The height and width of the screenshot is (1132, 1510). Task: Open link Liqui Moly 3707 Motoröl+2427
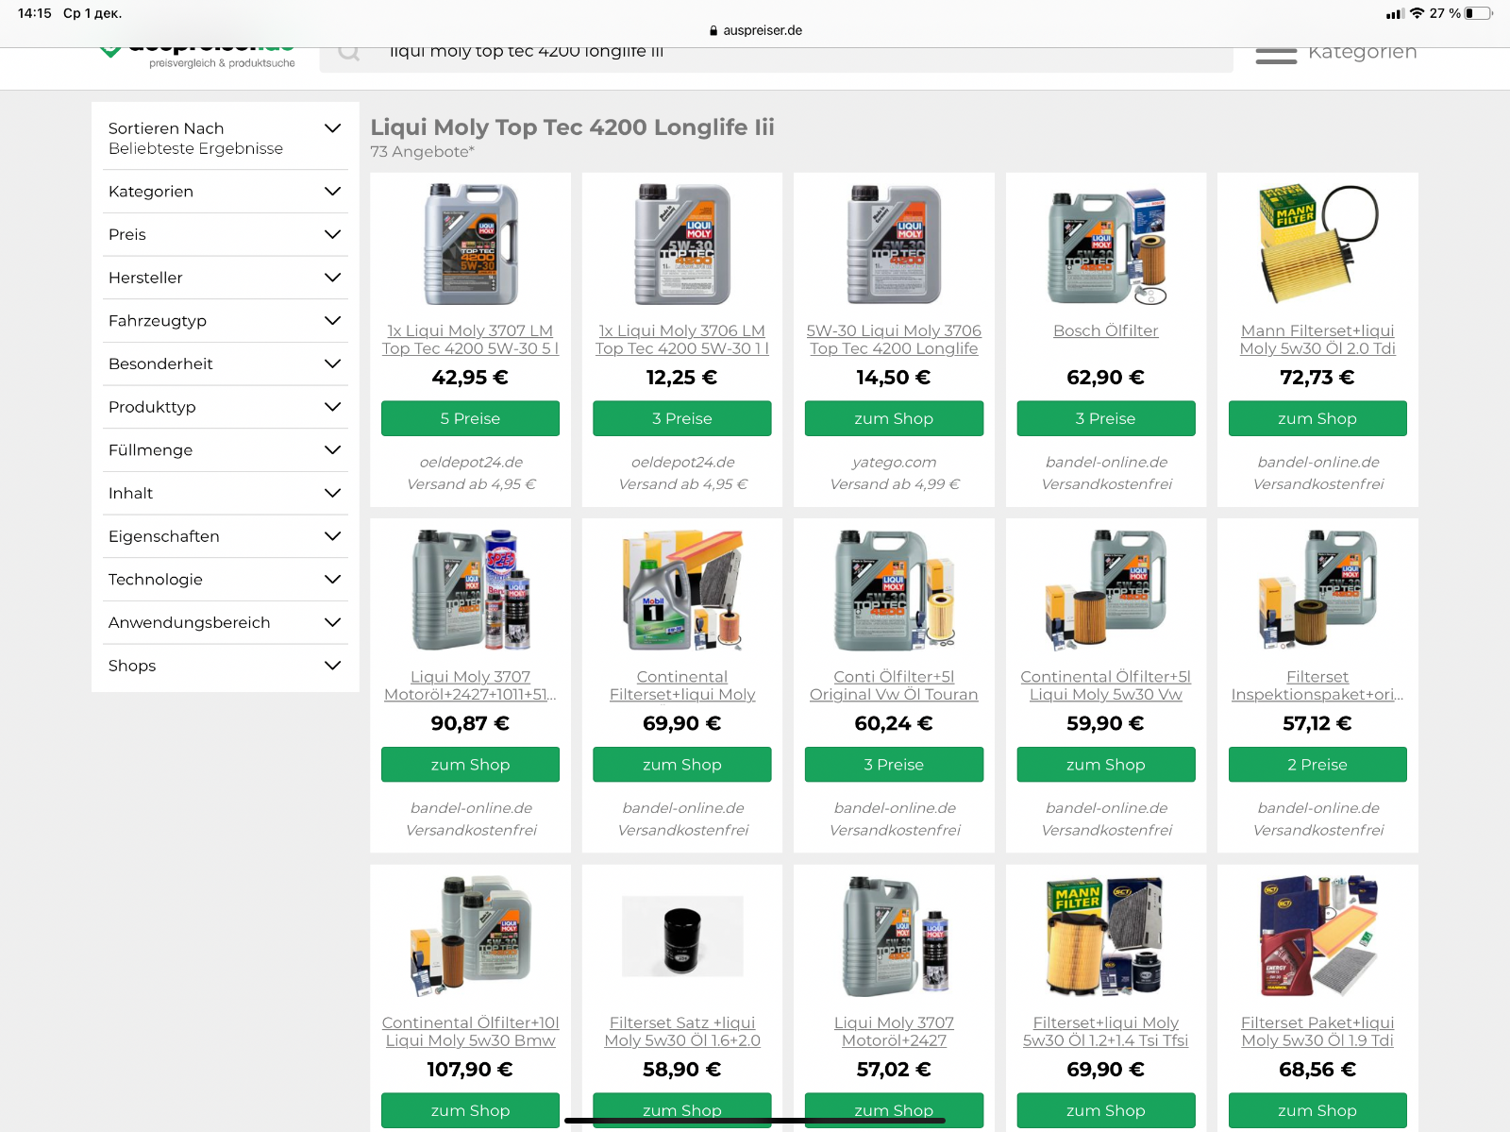tap(894, 1032)
